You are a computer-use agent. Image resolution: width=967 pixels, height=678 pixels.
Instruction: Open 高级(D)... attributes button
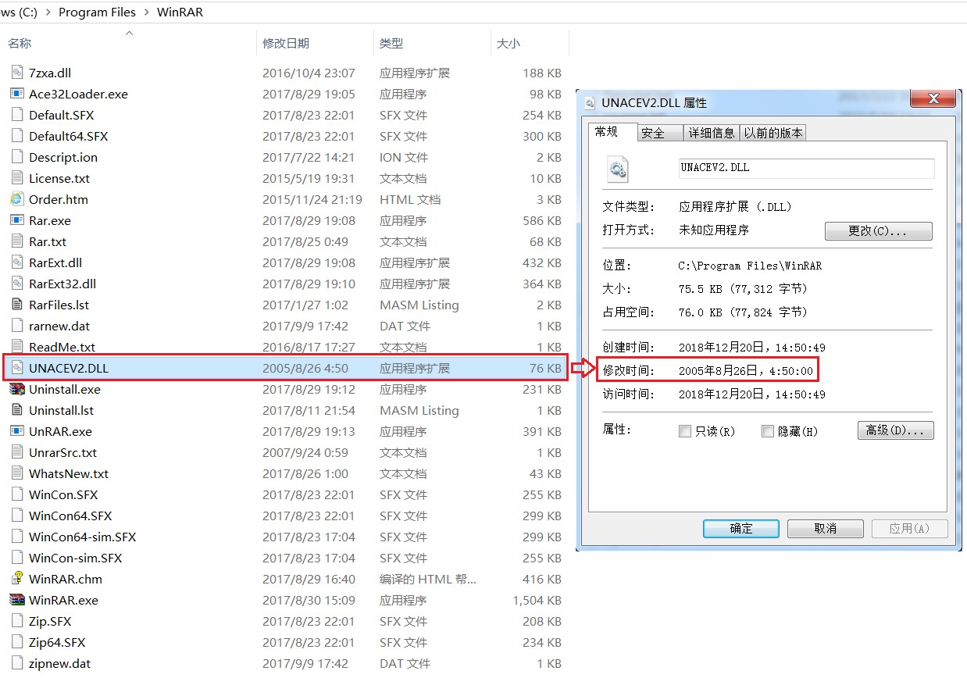(x=895, y=430)
